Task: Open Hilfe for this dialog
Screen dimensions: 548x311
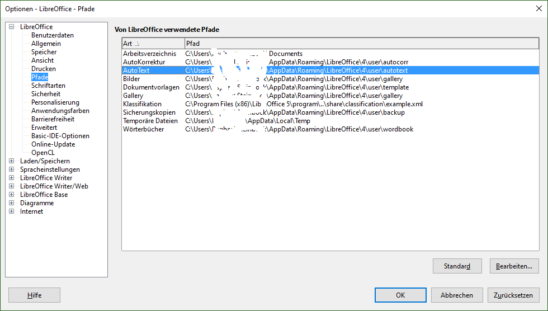Action: (x=34, y=295)
